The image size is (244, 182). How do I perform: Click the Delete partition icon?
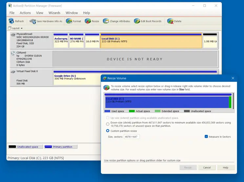(170, 21)
